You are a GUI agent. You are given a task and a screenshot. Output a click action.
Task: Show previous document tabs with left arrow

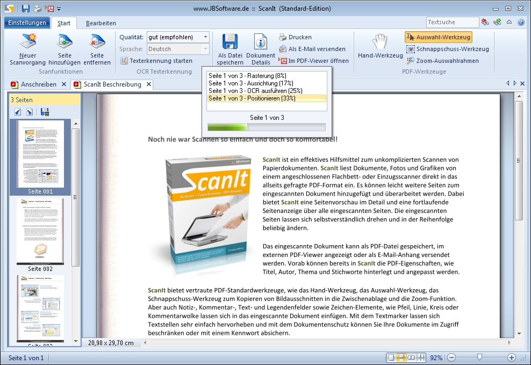pyautogui.click(x=507, y=83)
